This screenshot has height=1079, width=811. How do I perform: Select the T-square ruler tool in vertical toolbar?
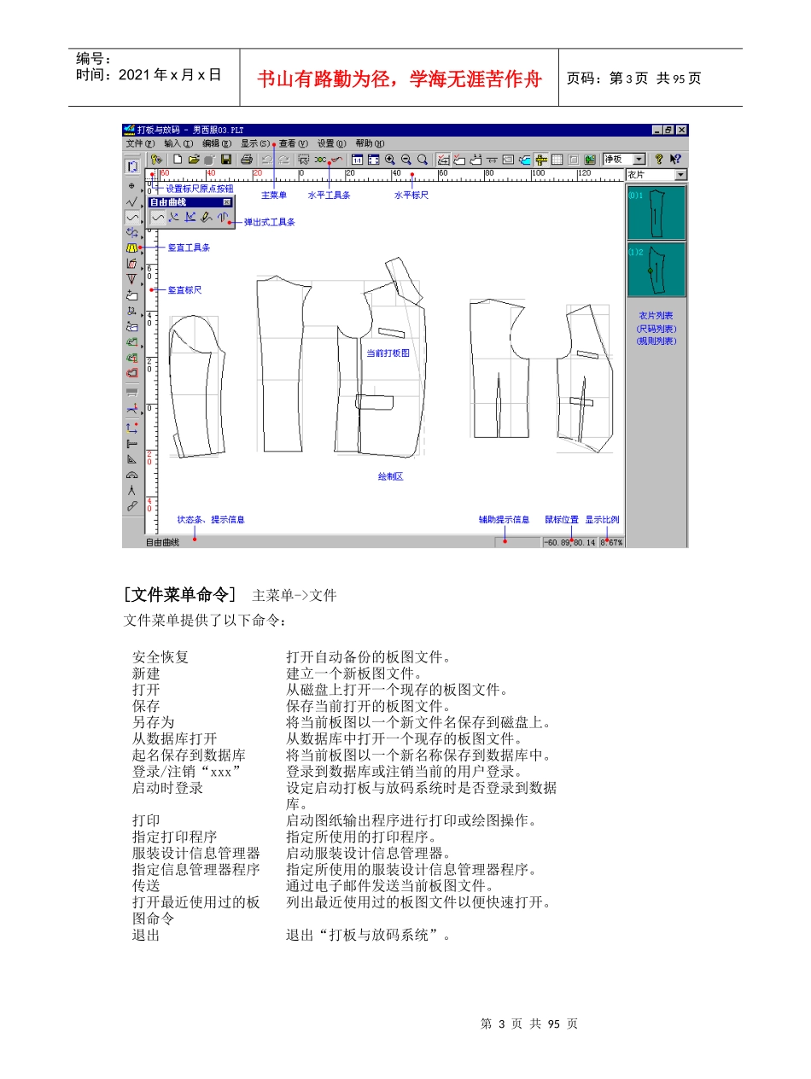[x=131, y=444]
